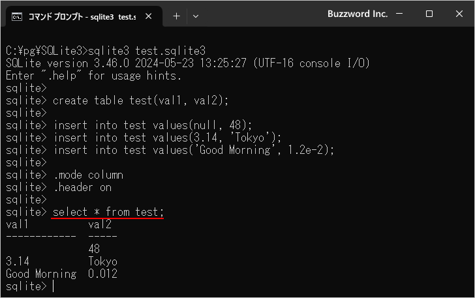Image resolution: width=475 pixels, height=298 pixels.
Task: Click the .mode column command line
Action: (x=65, y=175)
